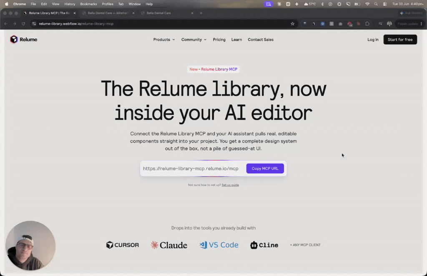Open the Profiles menu
This screenshot has height=276, width=427.
pyautogui.click(x=108, y=4)
